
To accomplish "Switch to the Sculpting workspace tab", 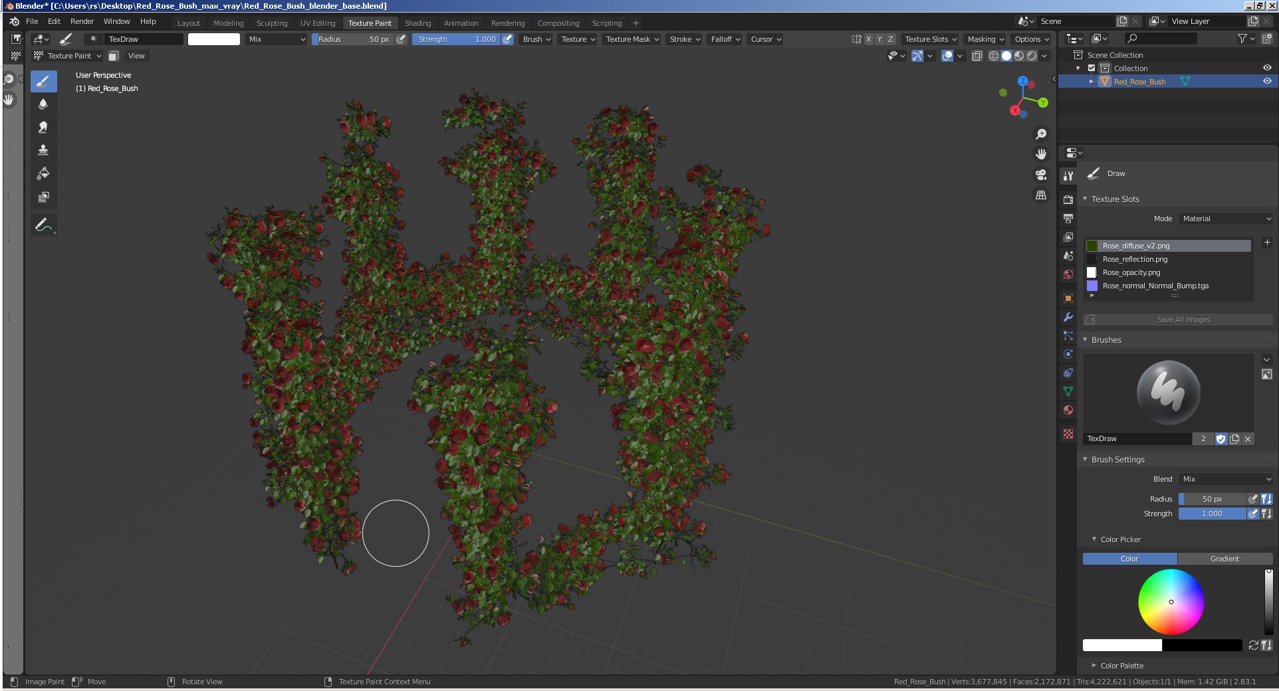I will pos(272,23).
